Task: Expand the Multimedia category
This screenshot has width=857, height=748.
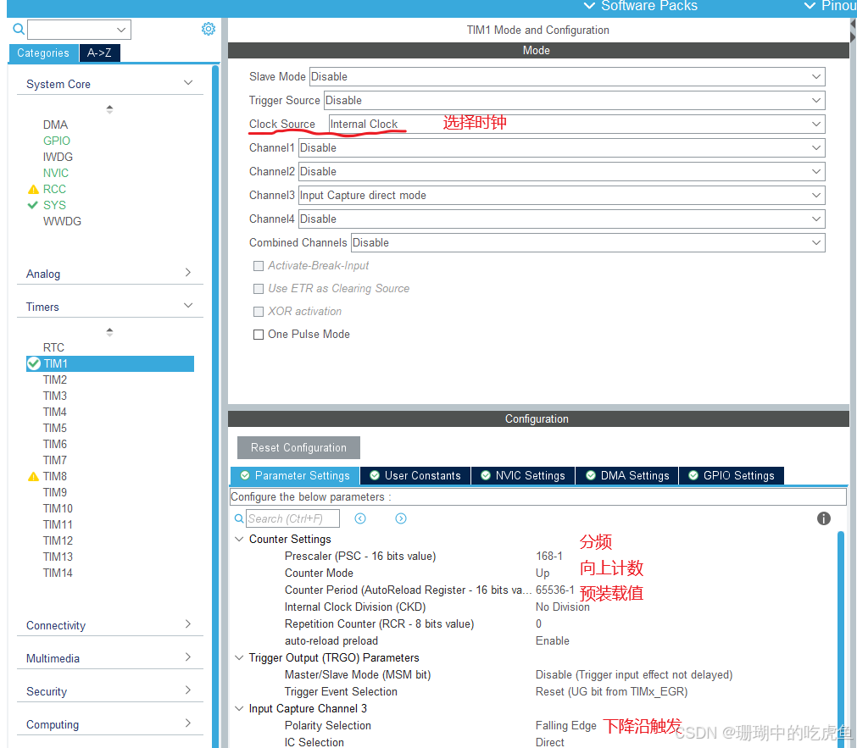Action: click(x=188, y=657)
